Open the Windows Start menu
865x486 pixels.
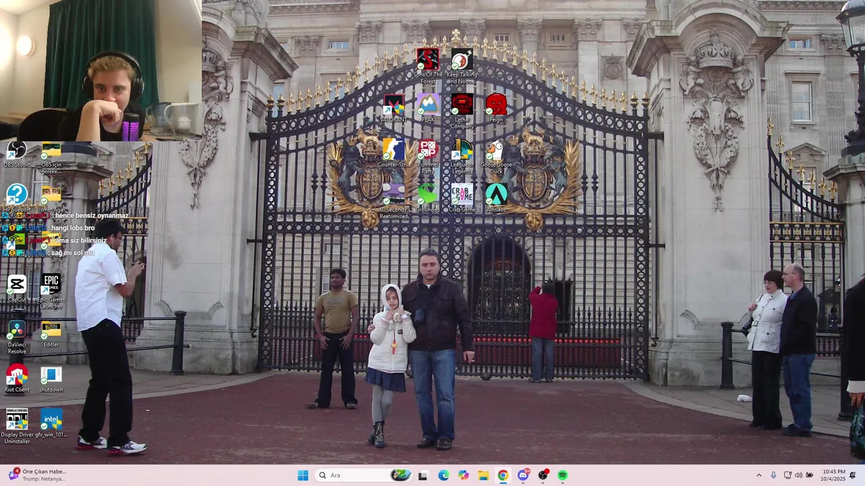tap(303, 475)
